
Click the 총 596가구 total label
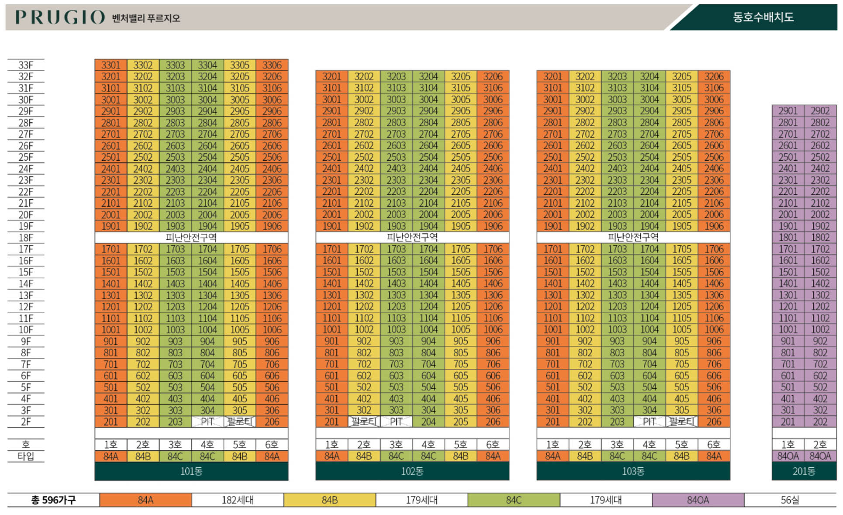53,500
